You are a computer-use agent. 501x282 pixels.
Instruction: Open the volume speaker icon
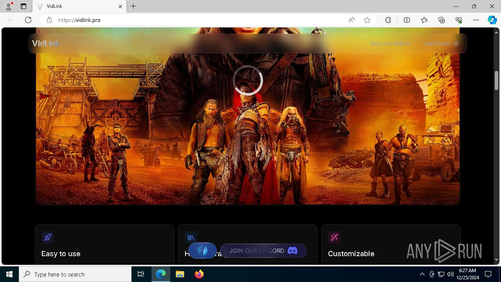[450, 274]
